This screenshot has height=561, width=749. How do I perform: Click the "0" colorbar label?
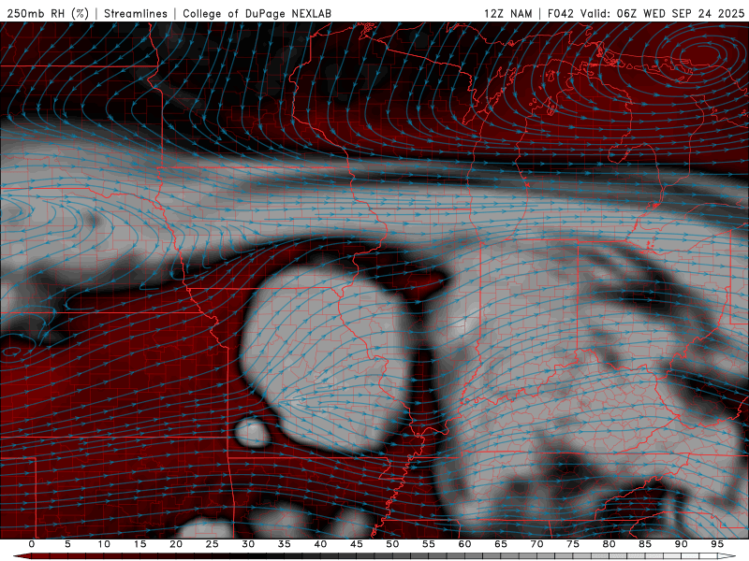(x=32, y=544)
